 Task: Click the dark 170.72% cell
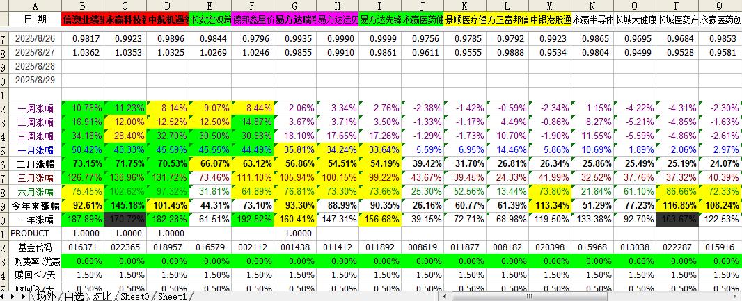coord(125,220)
